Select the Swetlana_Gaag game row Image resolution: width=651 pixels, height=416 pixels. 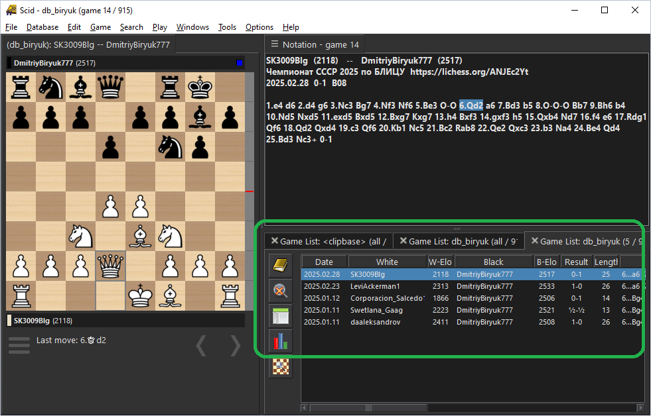click(x=472, y=310)
